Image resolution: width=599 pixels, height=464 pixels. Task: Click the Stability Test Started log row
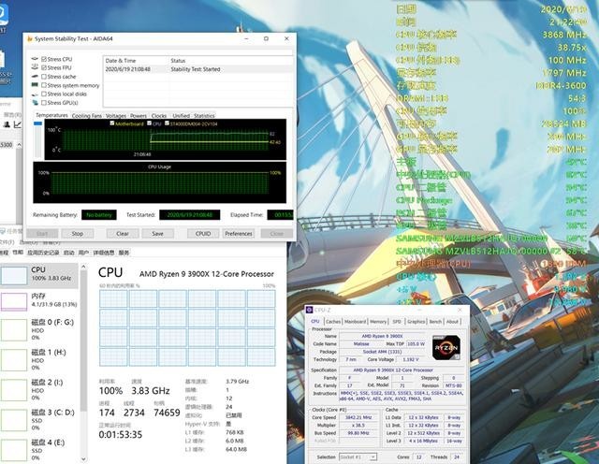pyautogui.click(x=198, y=69)
